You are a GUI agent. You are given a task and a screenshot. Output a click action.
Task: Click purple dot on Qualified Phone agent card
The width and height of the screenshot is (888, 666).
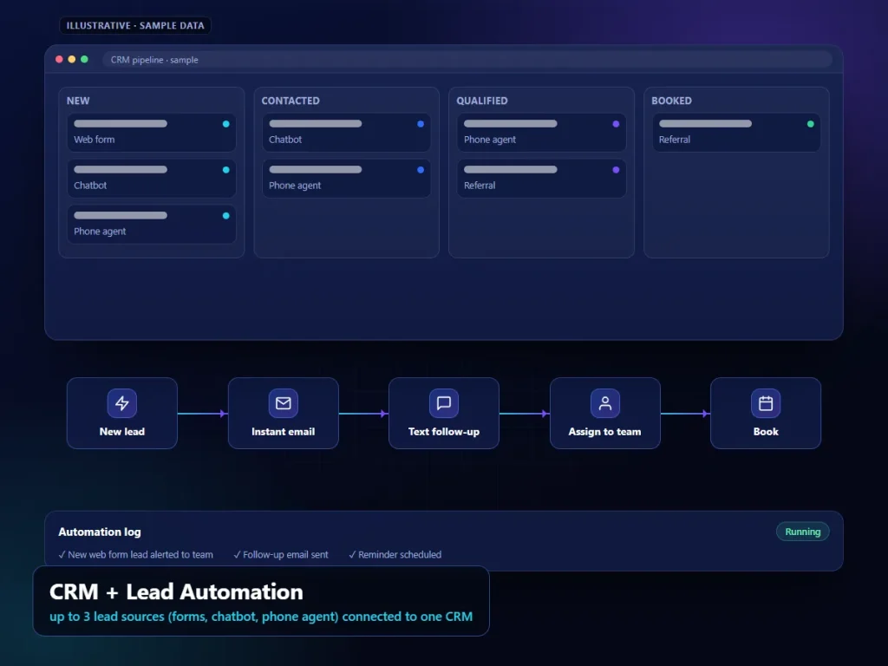pyautogui.click(x=617, y=124)
